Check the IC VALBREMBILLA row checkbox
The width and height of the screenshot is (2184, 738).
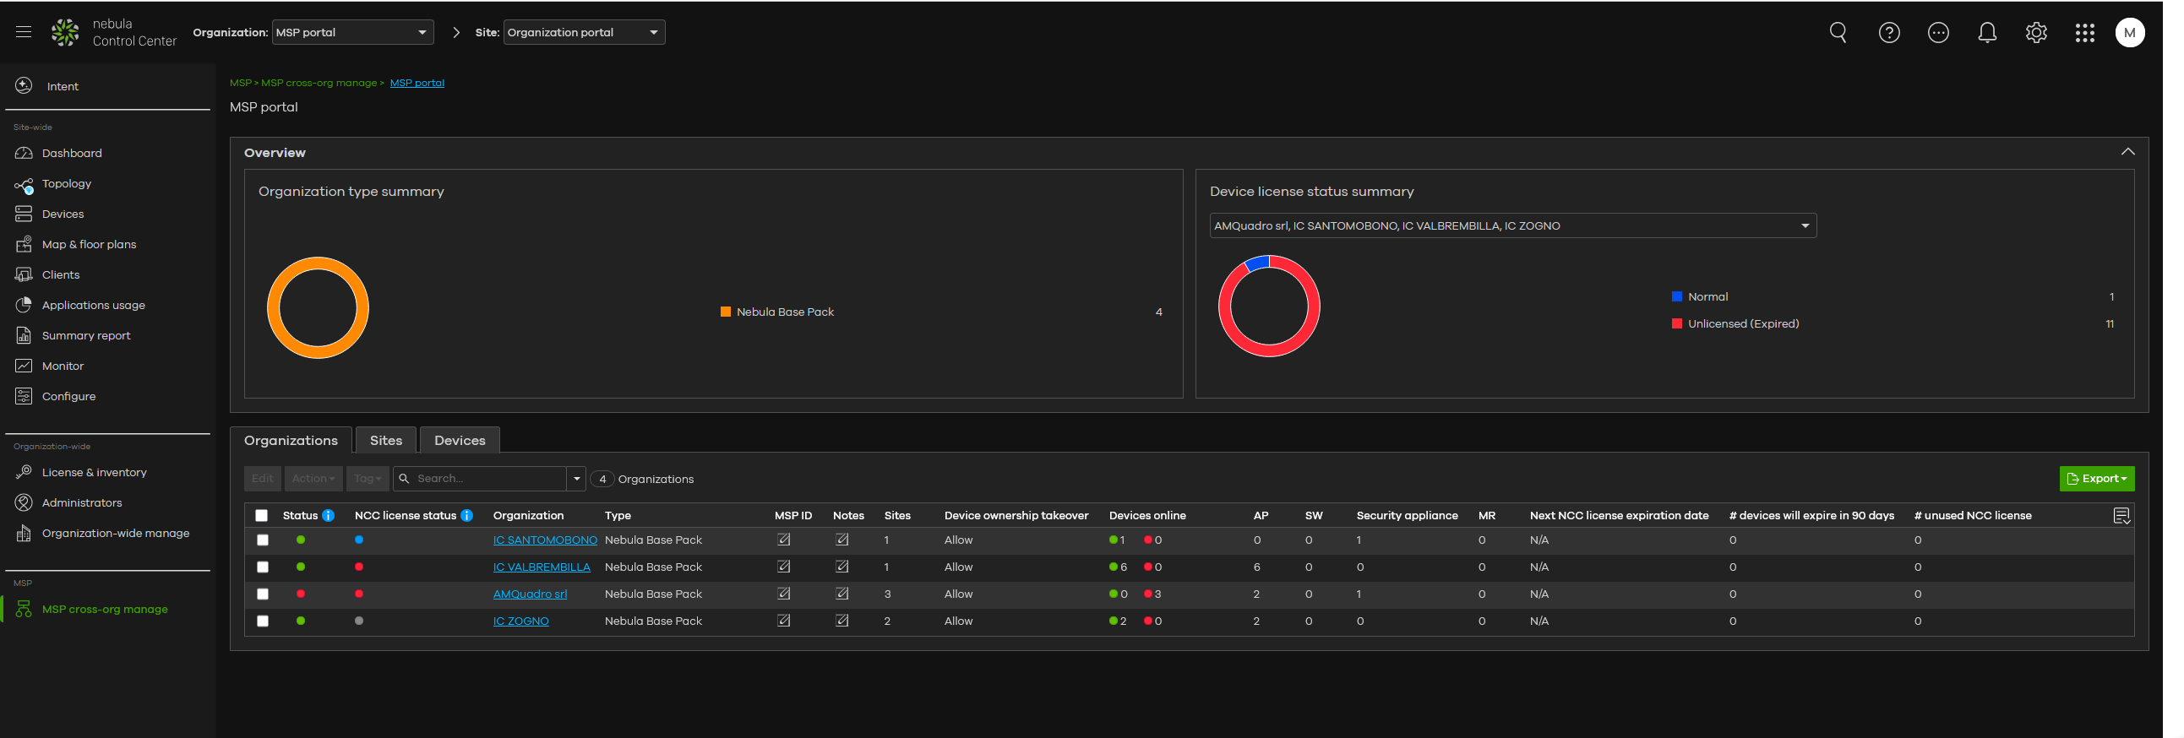pyautogui.click(x=263, y=567)
